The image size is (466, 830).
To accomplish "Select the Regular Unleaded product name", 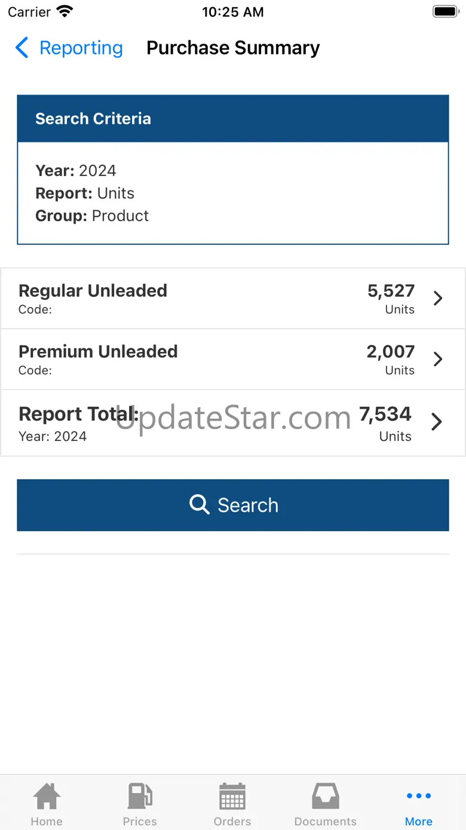I will pos(93,291).
